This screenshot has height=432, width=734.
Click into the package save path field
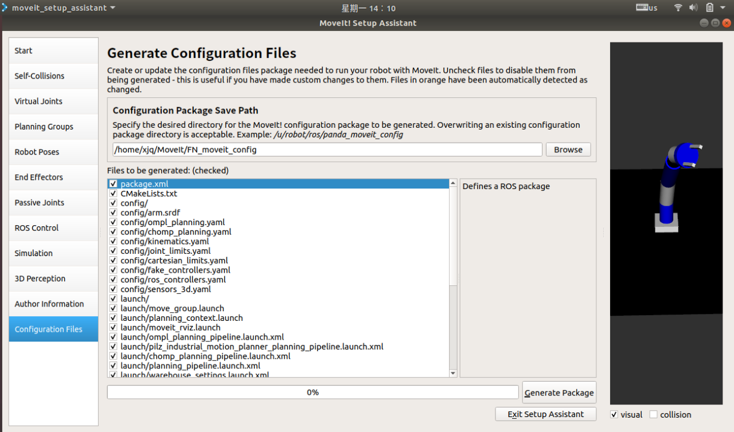327,150
